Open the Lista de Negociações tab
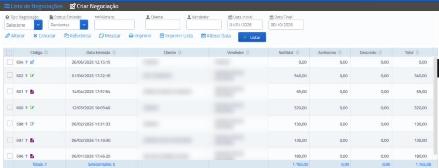The height and width of the screenshot is (168, 439). (33, 6)
